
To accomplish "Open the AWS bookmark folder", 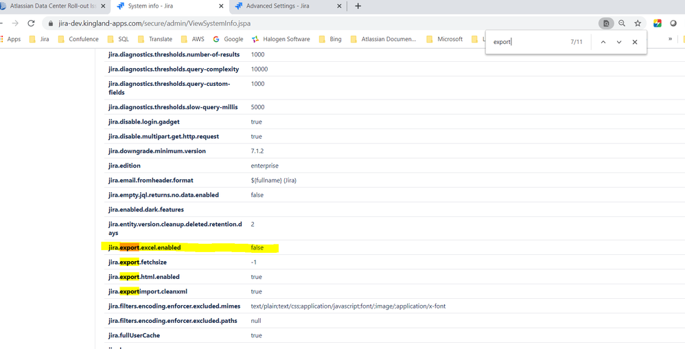I will 193,39.
